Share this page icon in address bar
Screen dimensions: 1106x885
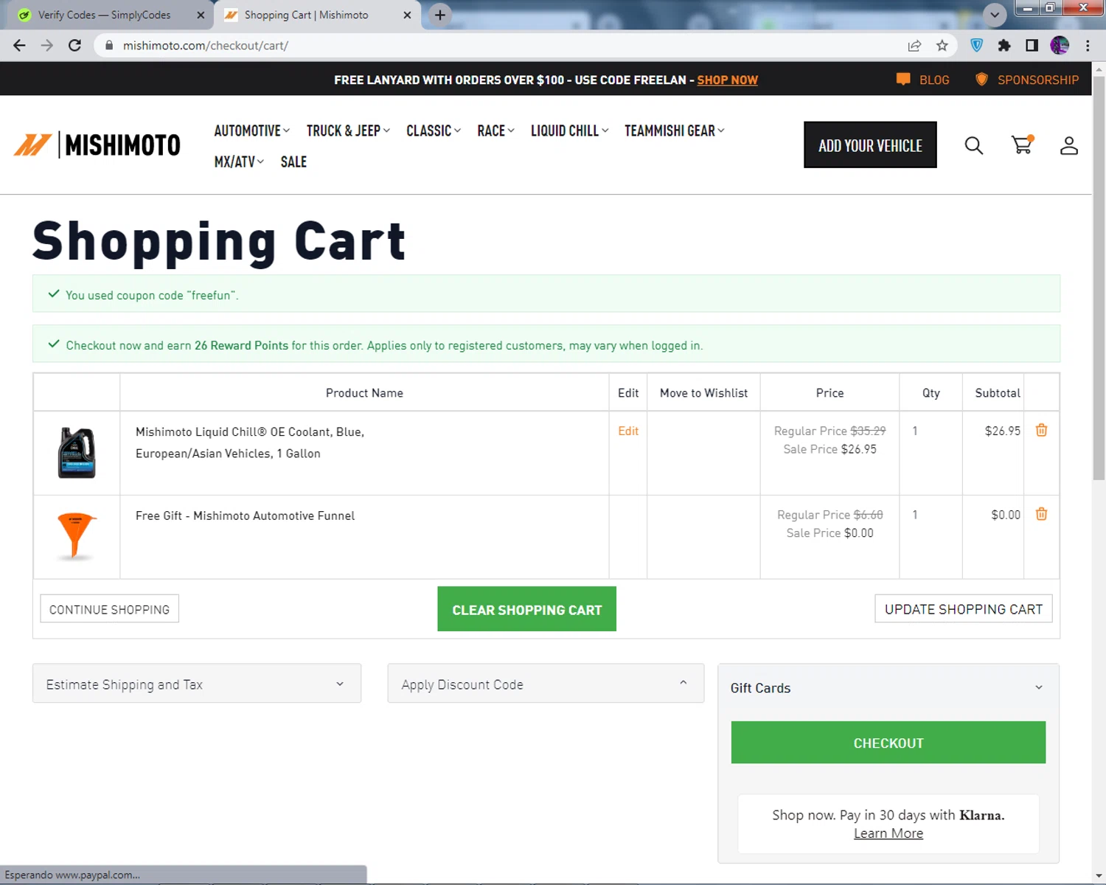pyautogui.click(x=914, y=46)
